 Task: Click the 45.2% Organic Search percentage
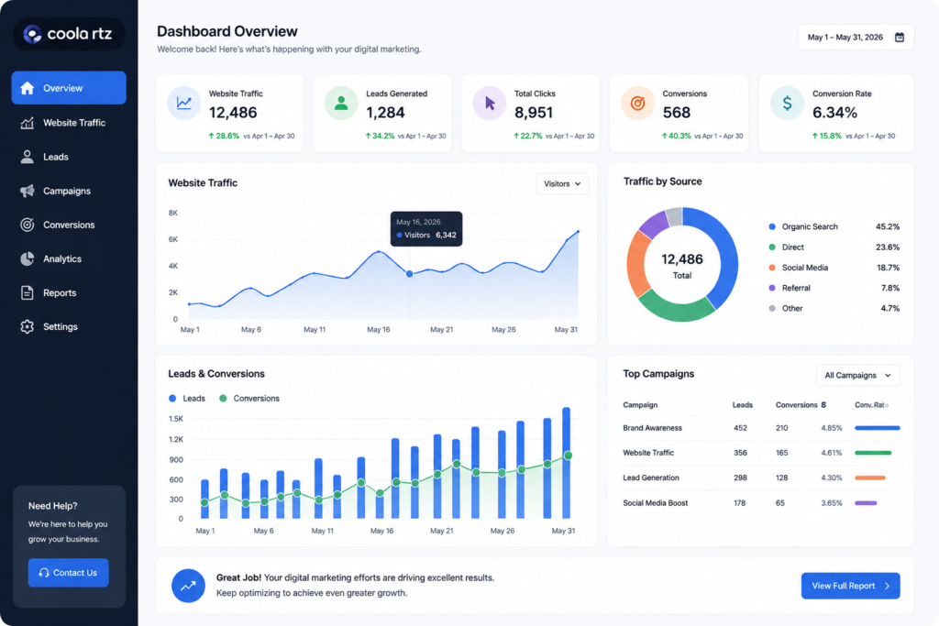tap(888, 226)
